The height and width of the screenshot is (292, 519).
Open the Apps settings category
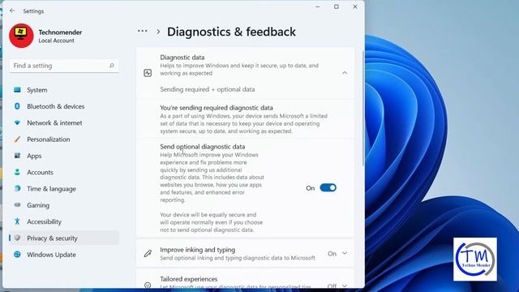pyautogui.click(x=64, y=156)
